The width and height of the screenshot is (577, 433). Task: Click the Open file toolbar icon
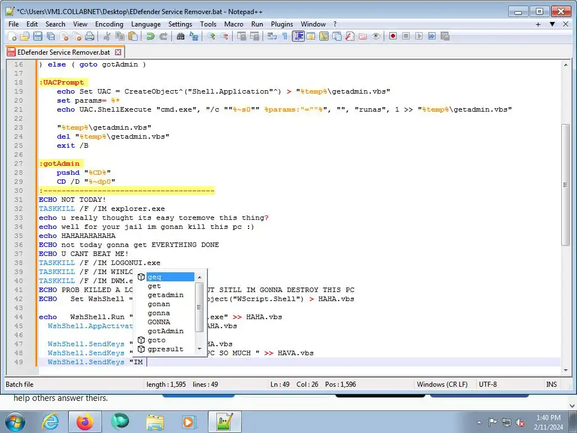[x=25, y=36]
